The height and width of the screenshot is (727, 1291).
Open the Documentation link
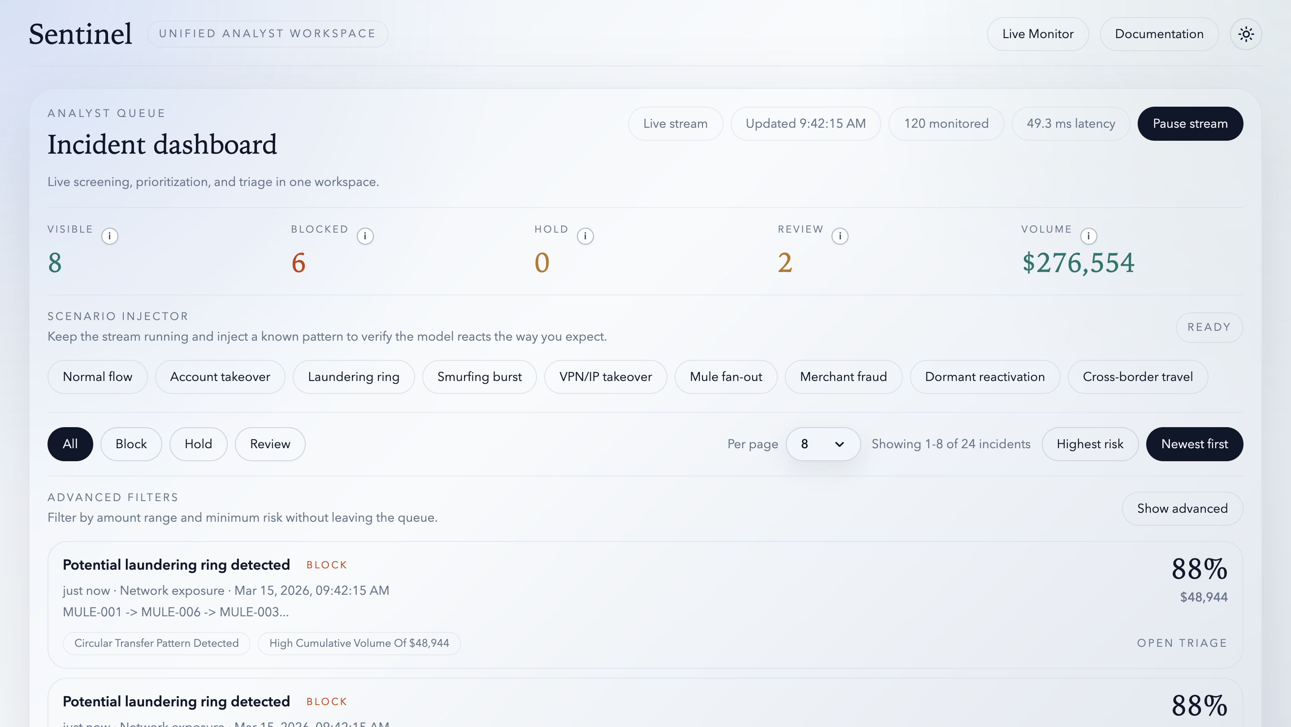tap(1159, 34)
